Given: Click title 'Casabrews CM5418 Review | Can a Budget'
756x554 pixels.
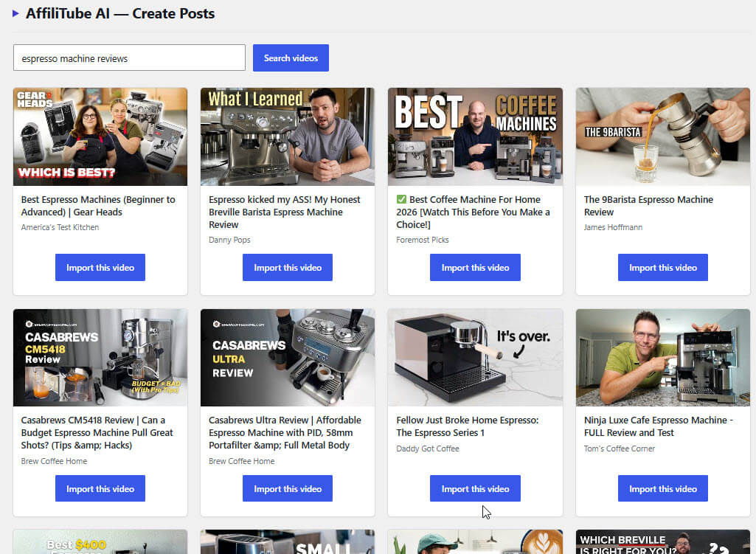Looking at the screenshot, I should coord(97,432).
